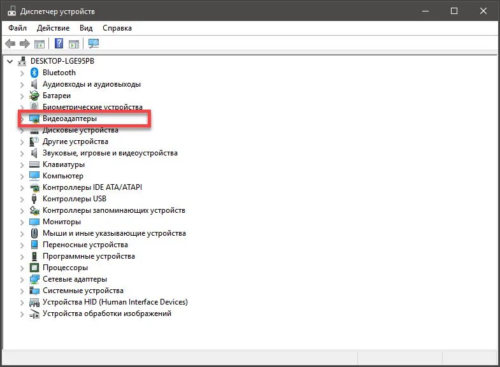This screenshot has height=367, width=500.
Task: Click the show/hide console tree toolbar icon
Action: coord(39,44)
